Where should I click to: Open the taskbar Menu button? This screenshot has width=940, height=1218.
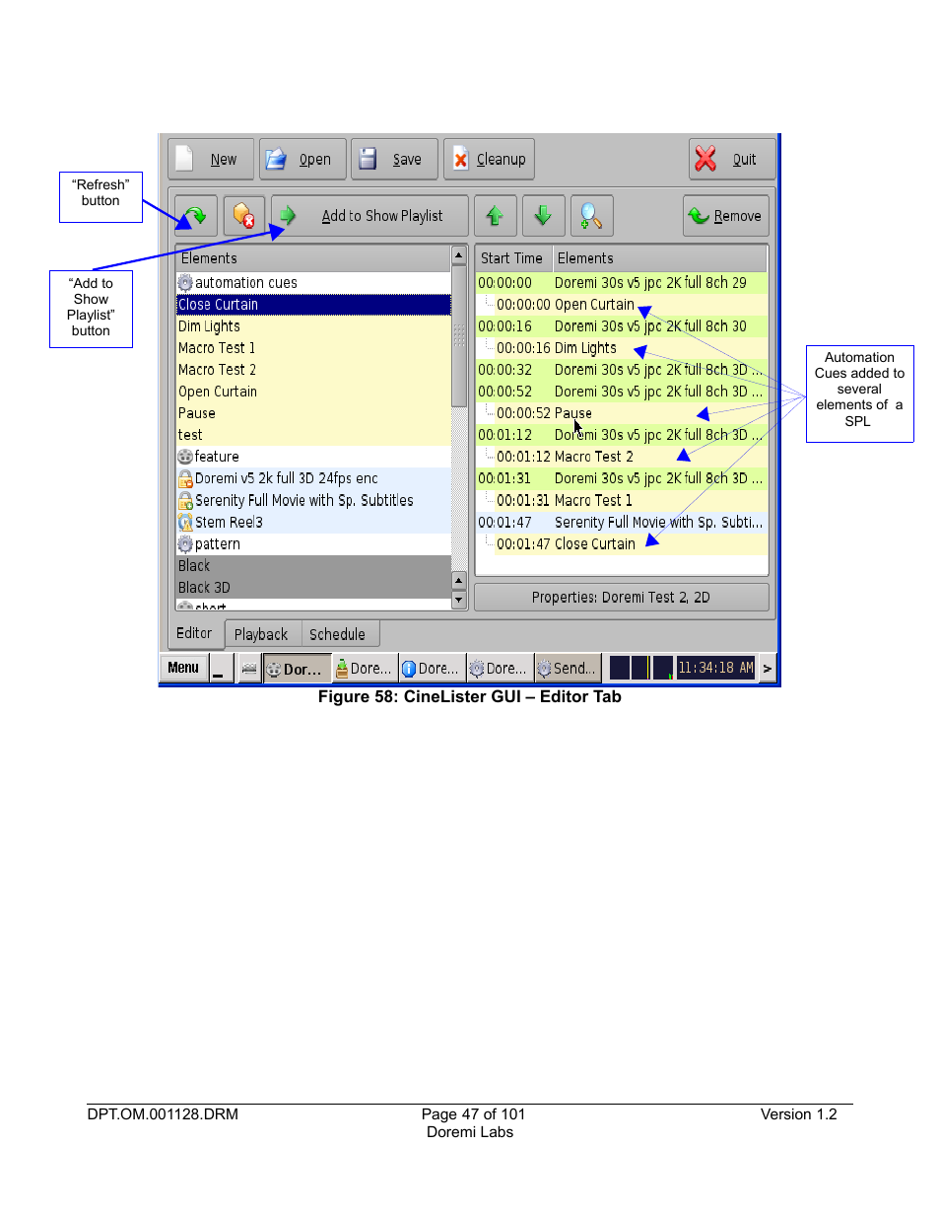183,668
